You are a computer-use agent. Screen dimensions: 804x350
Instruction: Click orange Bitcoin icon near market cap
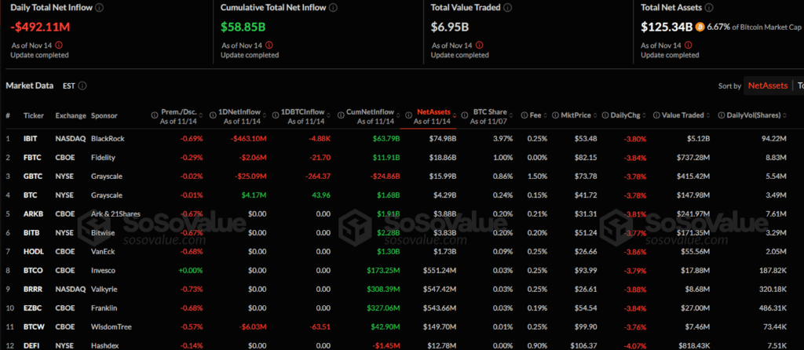[x=701, y=27]
